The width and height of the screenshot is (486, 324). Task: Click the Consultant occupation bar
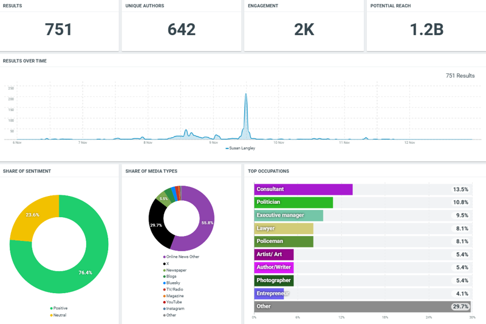pos(303,189)
